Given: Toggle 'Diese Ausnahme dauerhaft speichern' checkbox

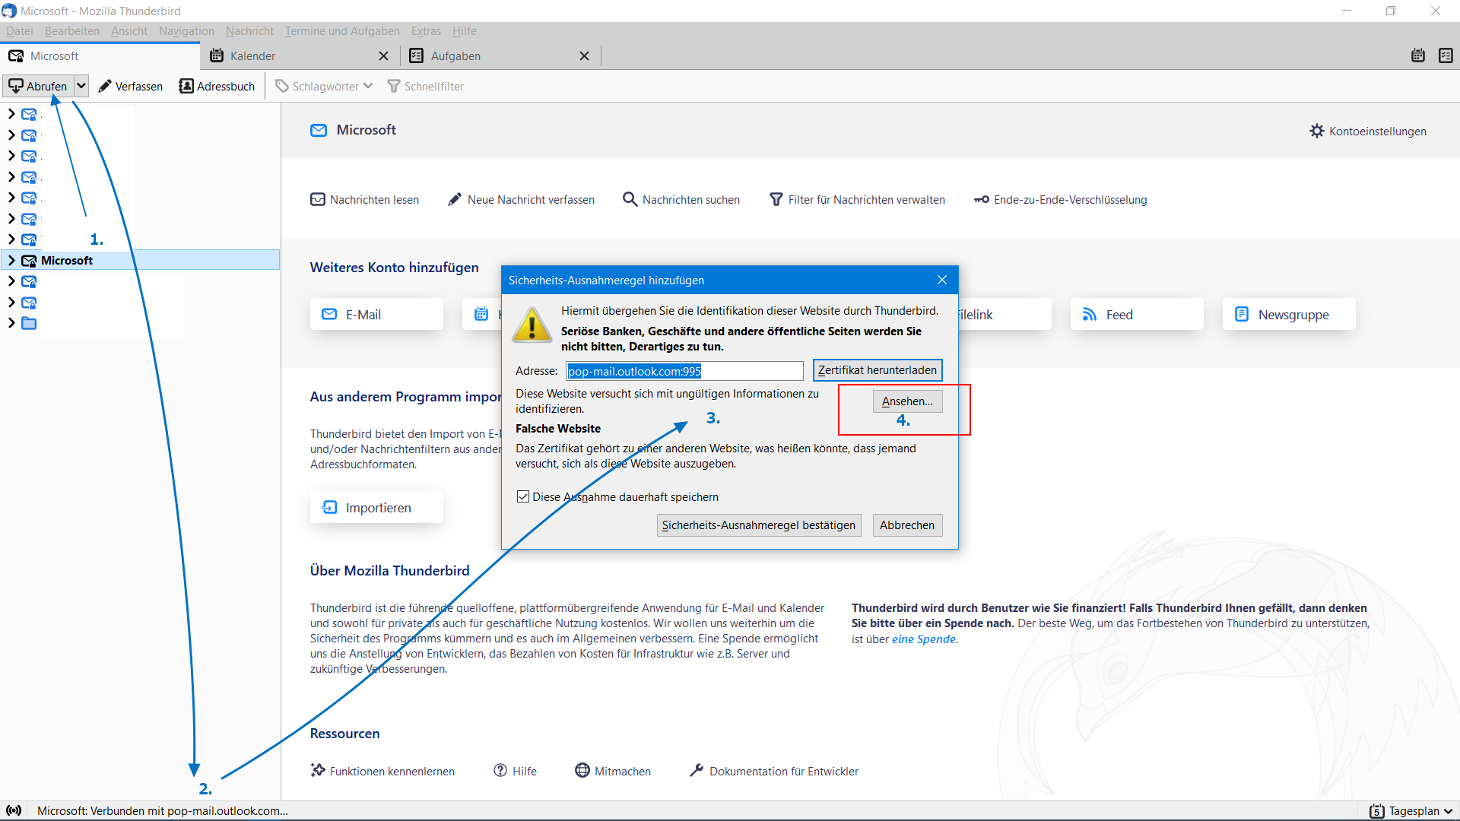Looking at the screenshot, I should 523,496.
